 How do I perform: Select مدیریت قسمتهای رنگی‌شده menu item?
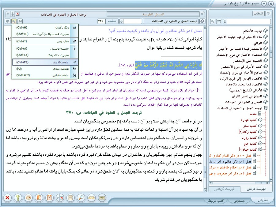point(45,34)
